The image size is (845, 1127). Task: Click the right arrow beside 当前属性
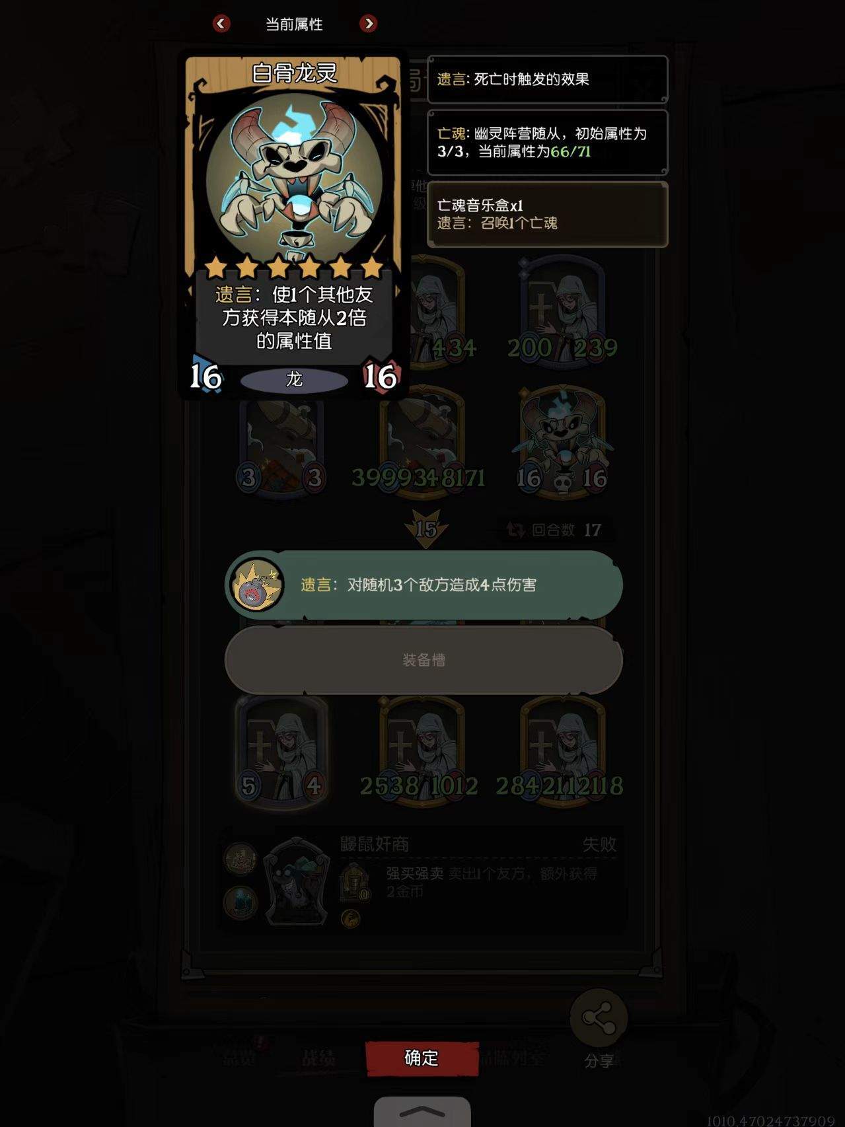click(x=368, y=24)
